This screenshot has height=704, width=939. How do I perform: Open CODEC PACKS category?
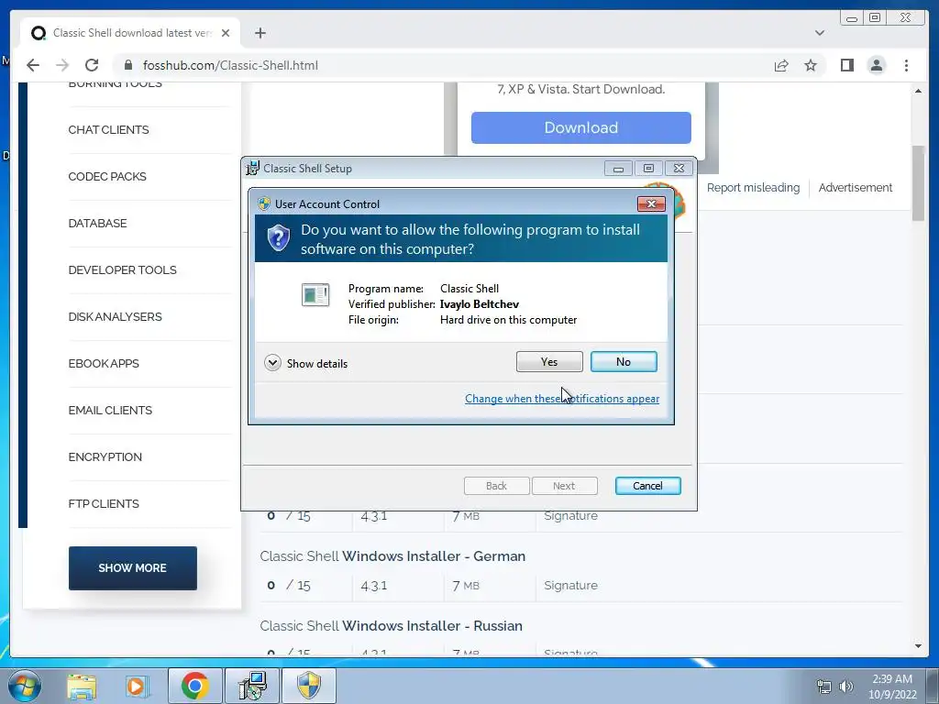[x=107, y=177]
